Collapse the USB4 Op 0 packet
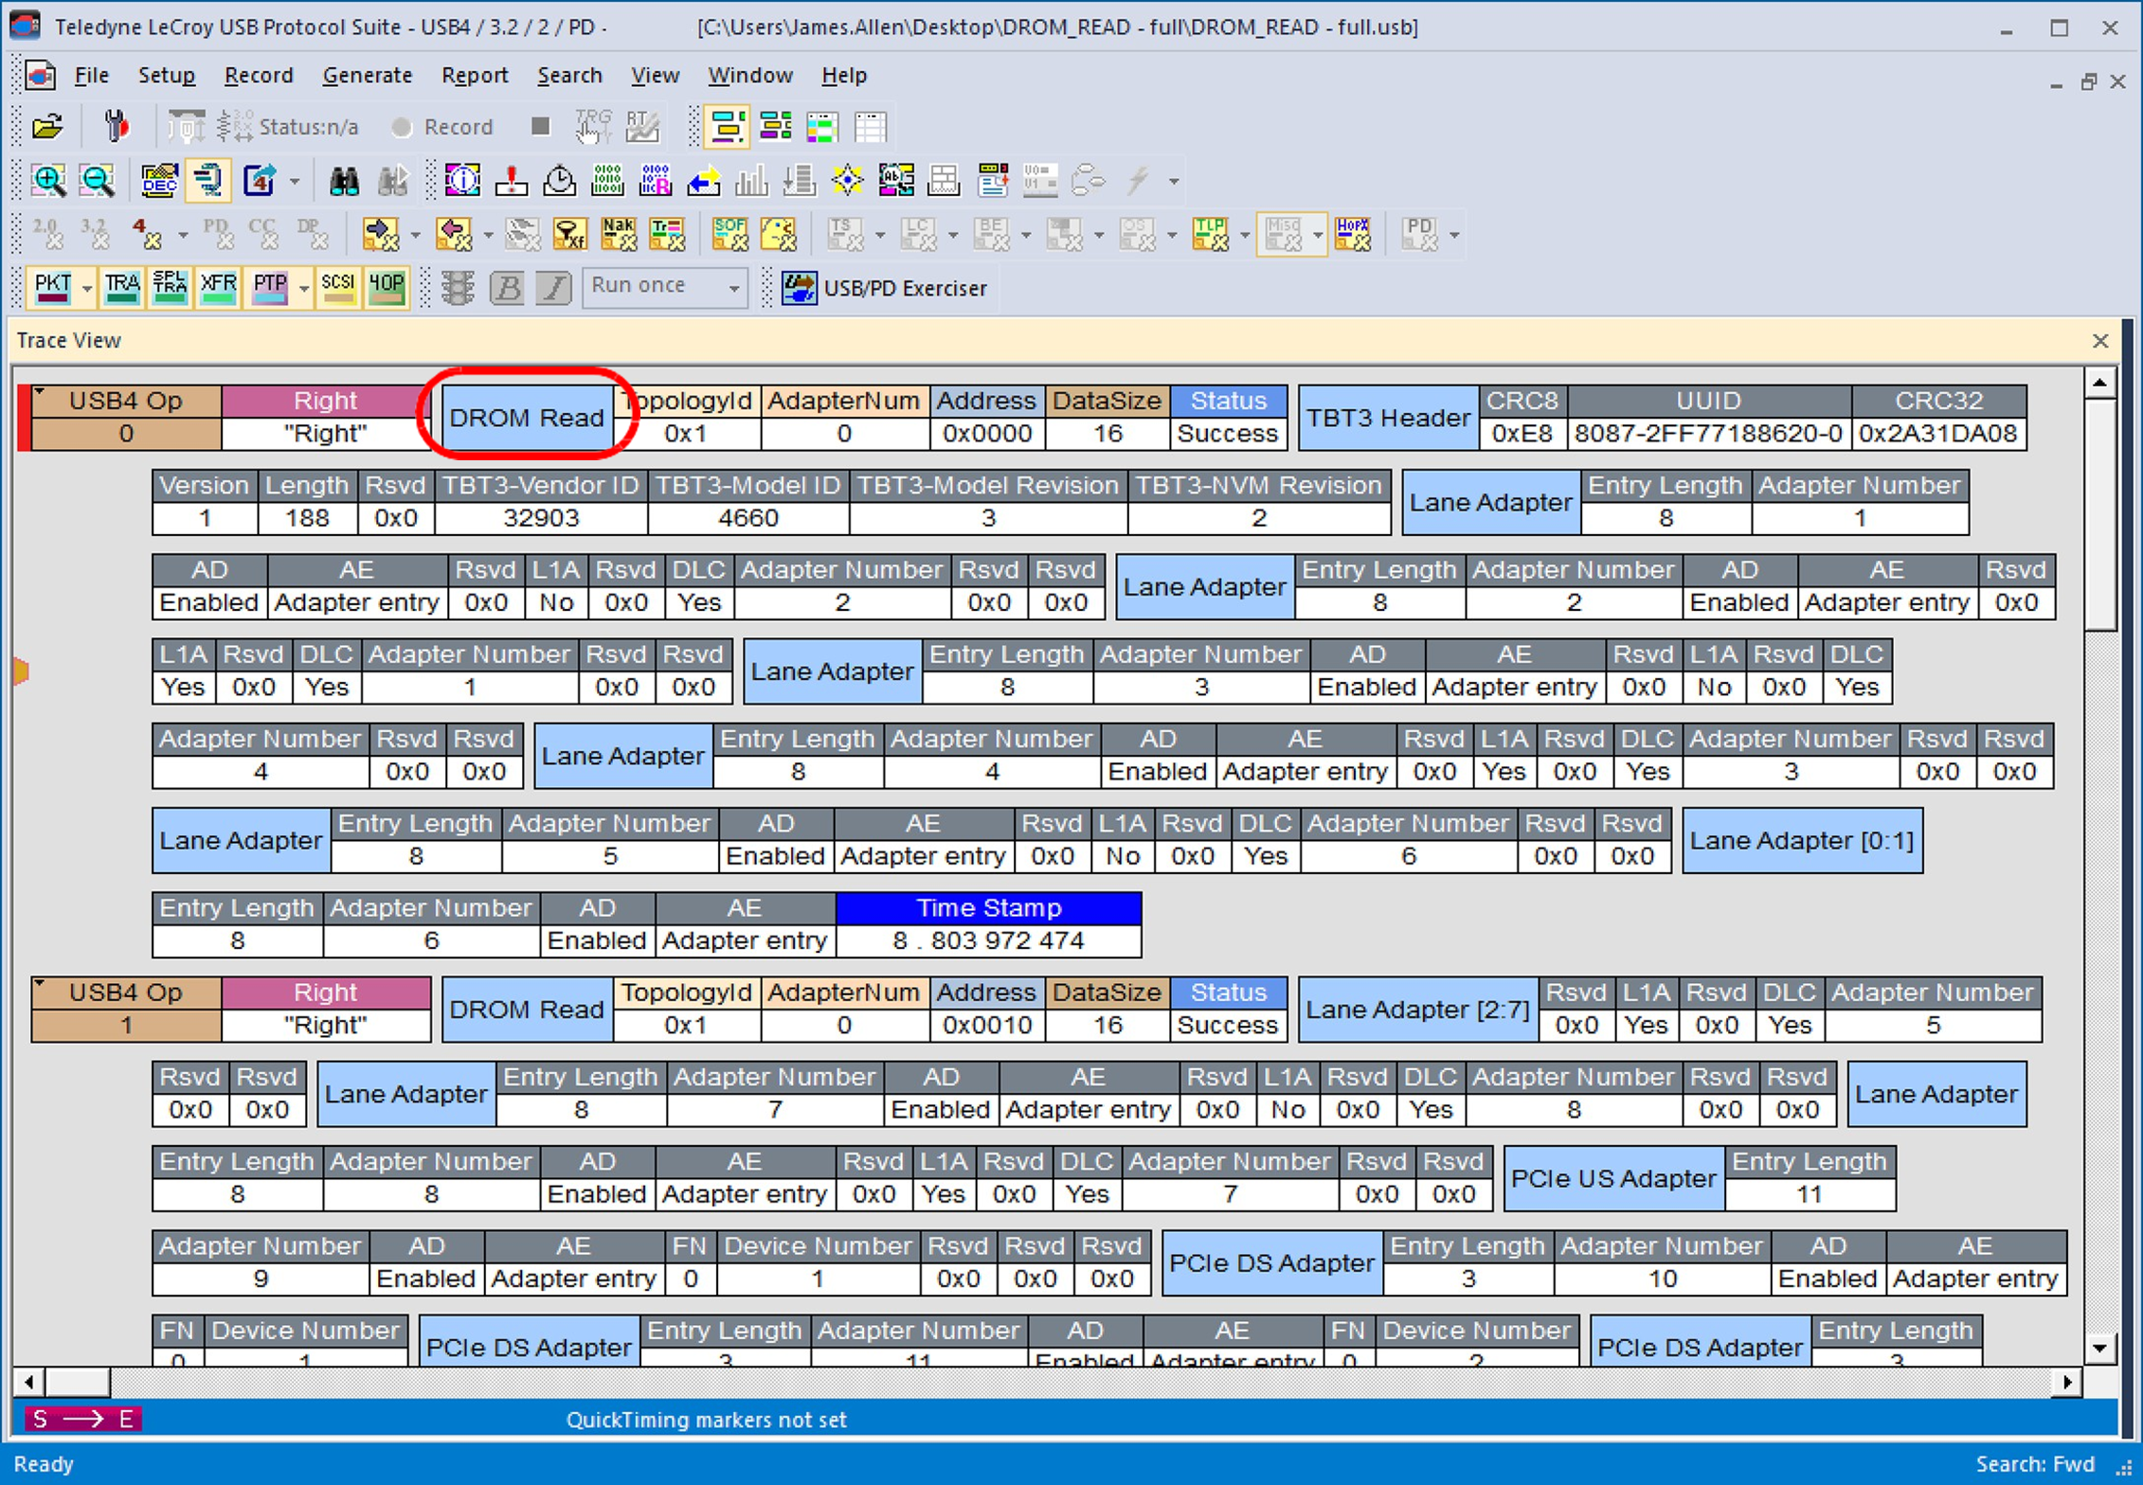Image resolution: width=2143 pixels, height=1485 pixels. click(x=40, y=391)
